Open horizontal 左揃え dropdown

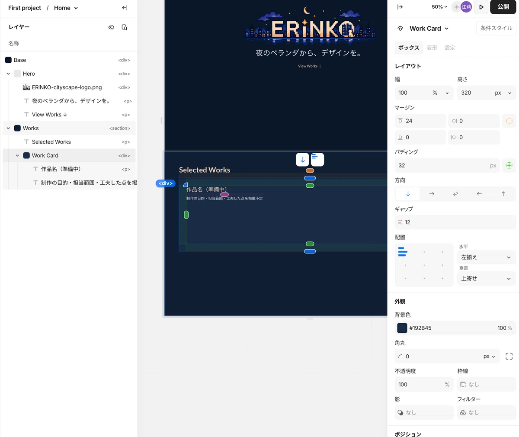pos(486,257)
